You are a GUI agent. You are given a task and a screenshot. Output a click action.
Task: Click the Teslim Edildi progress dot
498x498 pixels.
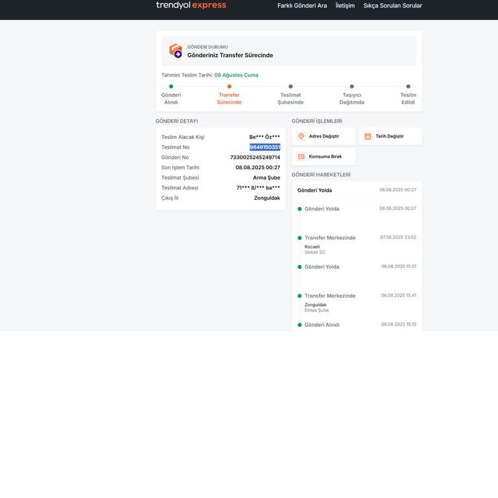click(408, 86)
